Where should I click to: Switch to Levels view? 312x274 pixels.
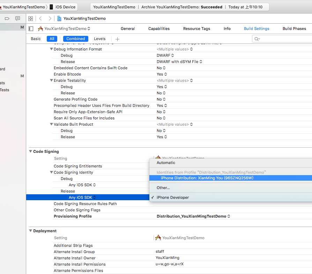point(100,39)
